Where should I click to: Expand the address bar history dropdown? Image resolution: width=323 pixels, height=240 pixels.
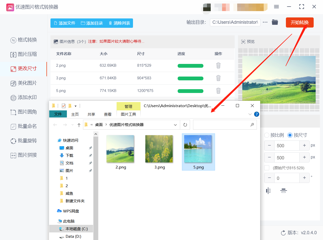tap(175, 125)
